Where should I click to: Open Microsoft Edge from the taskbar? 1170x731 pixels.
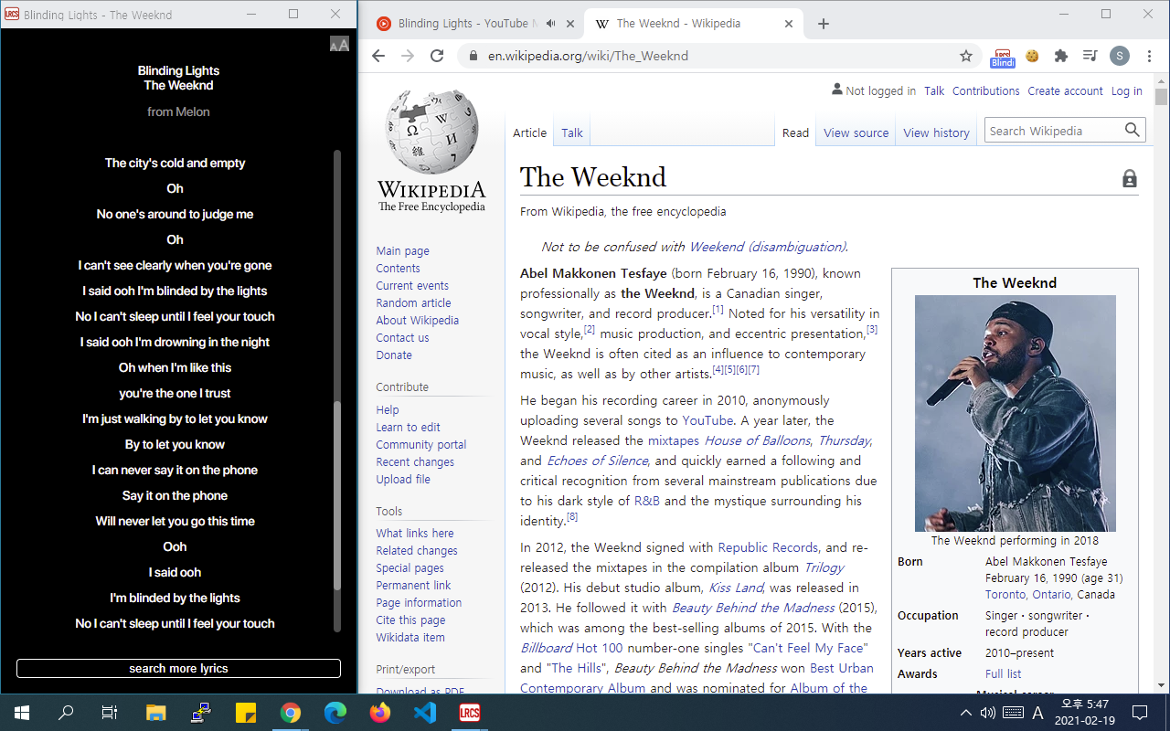[335, 713]
